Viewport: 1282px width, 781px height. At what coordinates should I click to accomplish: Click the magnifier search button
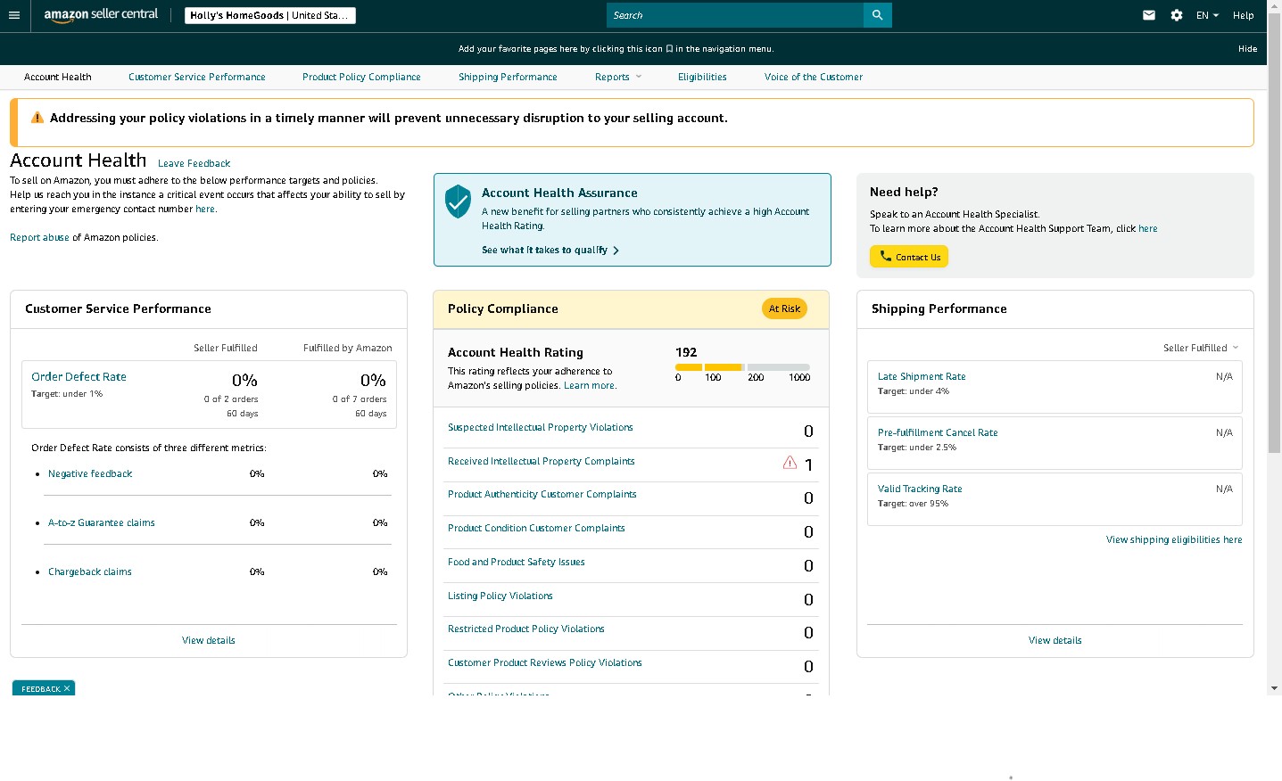878,15
